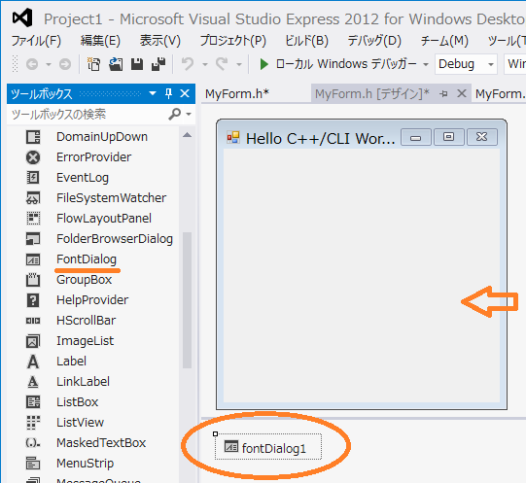
Task: Select the HScrollBar toolbox icon
Action: [33, 321]
